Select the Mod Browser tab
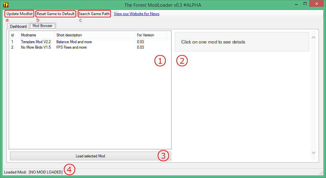Screen dimensions: 326x178 pos(43,26)
